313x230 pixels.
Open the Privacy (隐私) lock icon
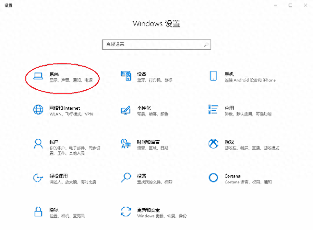tap(38, 212)
